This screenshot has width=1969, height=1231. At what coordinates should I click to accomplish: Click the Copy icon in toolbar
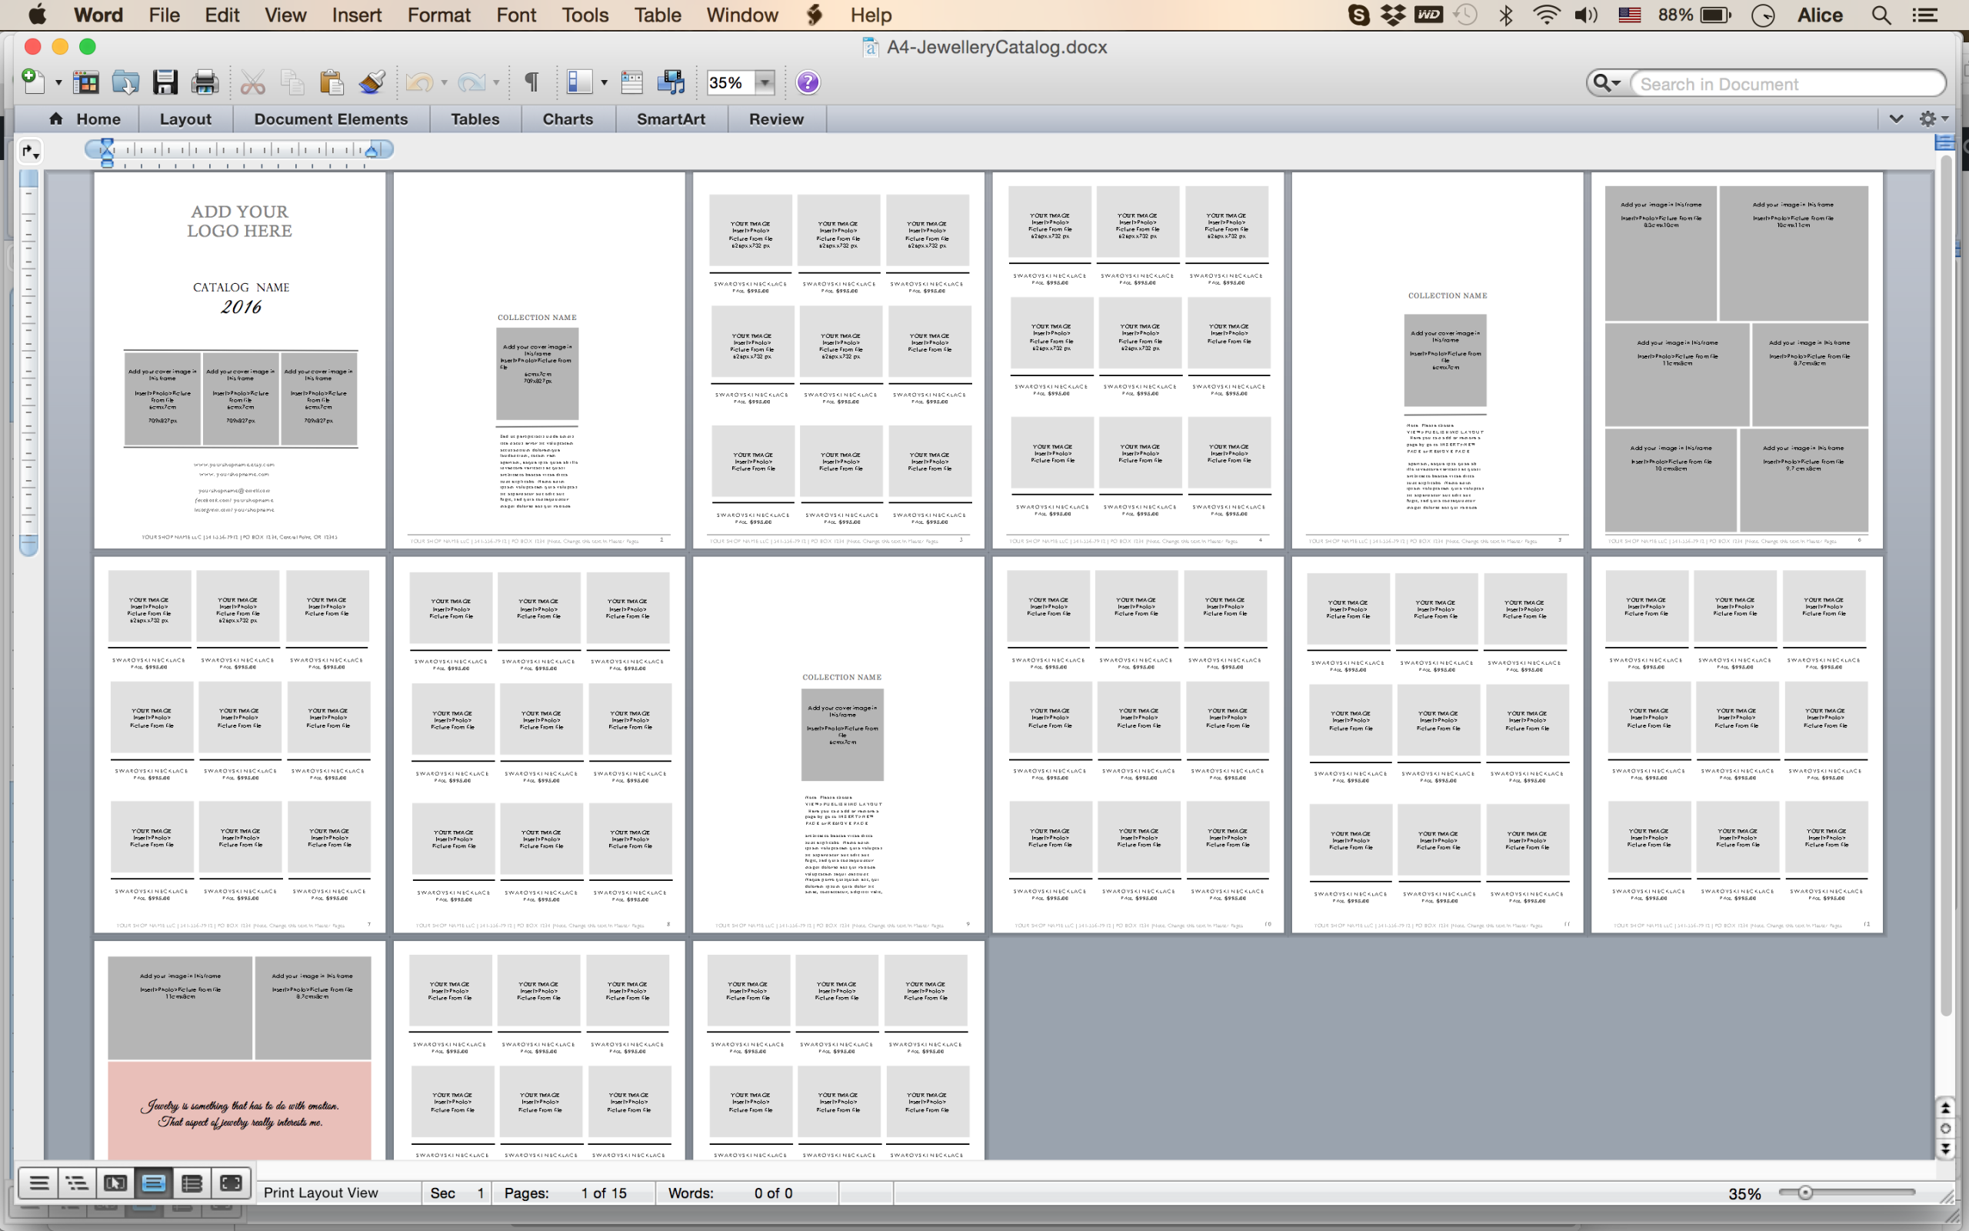292,82
